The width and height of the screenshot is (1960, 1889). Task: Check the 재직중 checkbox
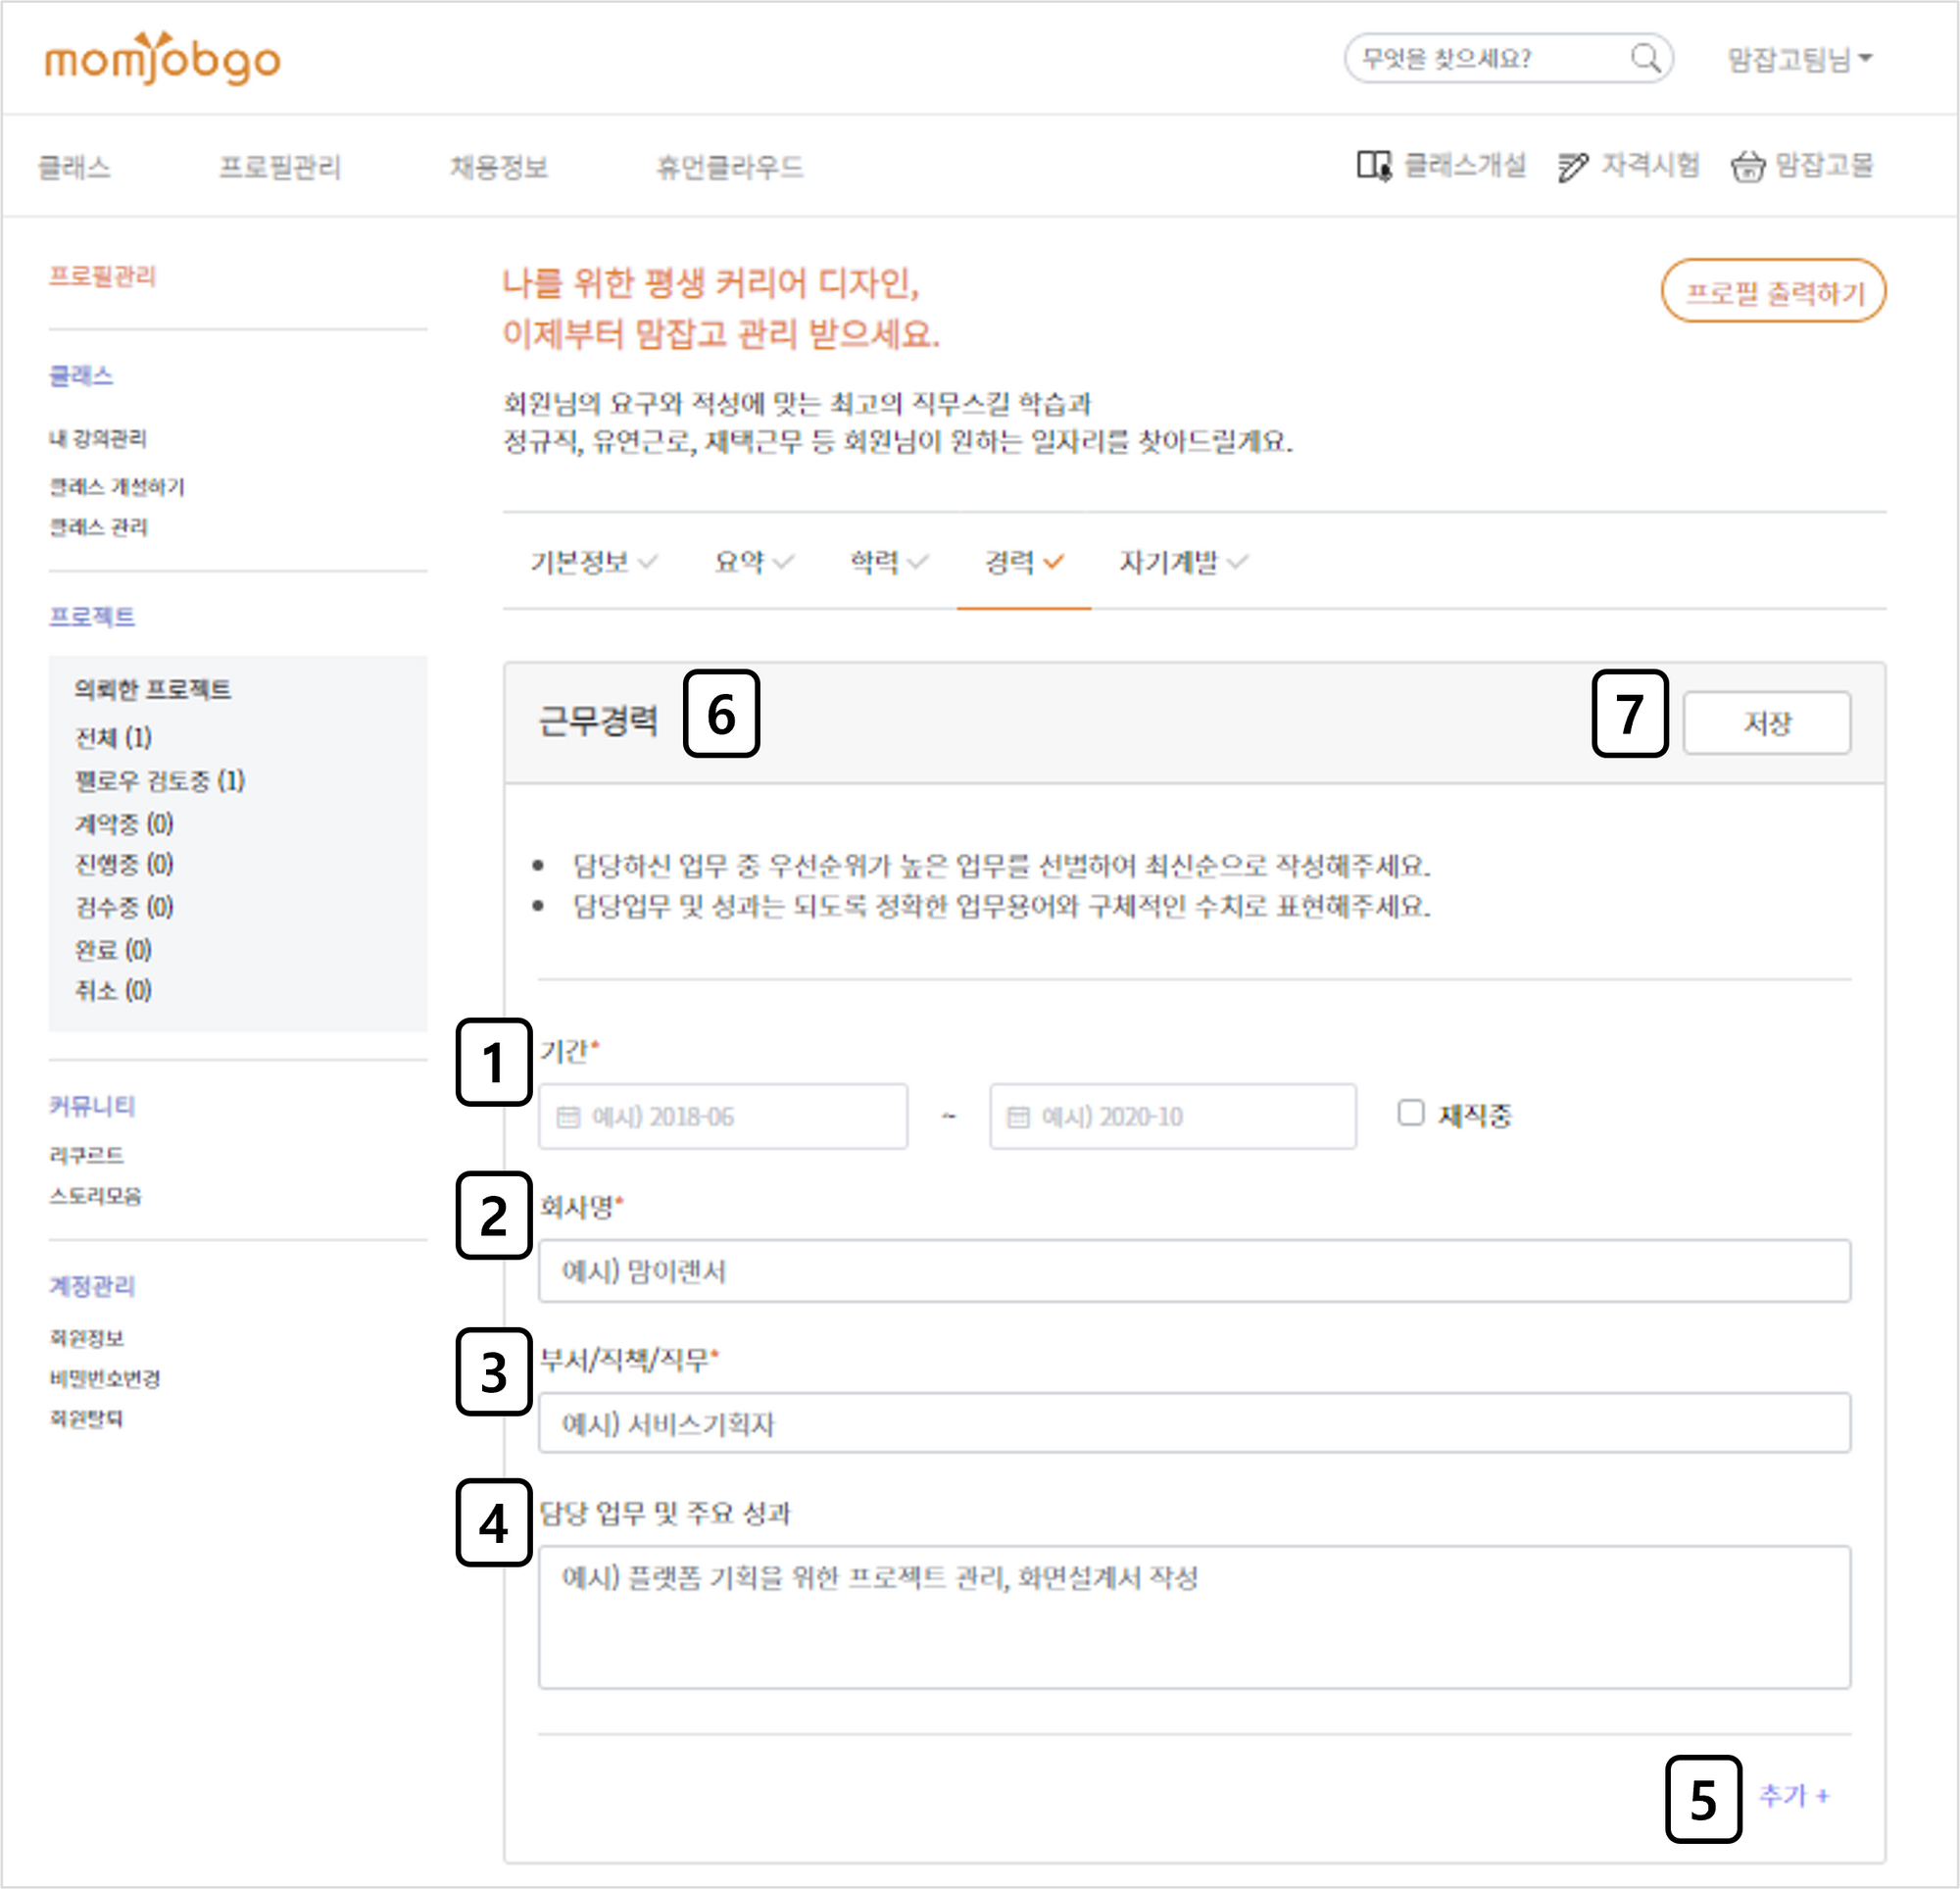pyautogui.click(x=1410, y=1113)
